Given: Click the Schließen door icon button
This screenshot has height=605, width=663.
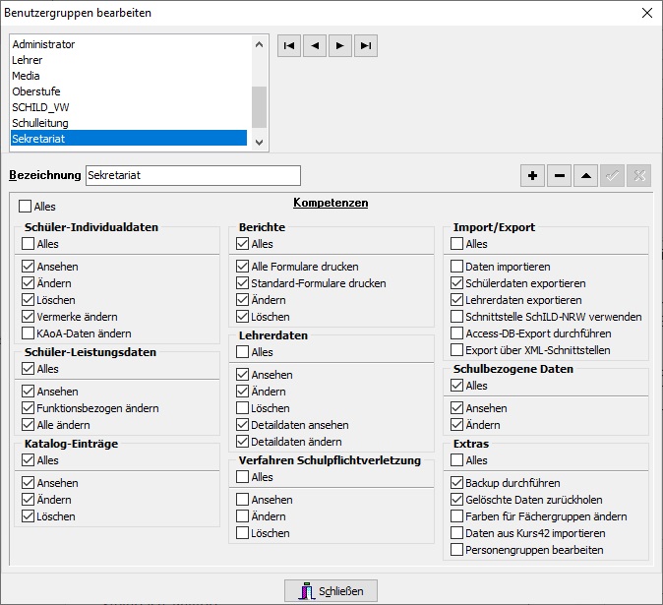Looking at the screenshot, I should tap(331, 590).
